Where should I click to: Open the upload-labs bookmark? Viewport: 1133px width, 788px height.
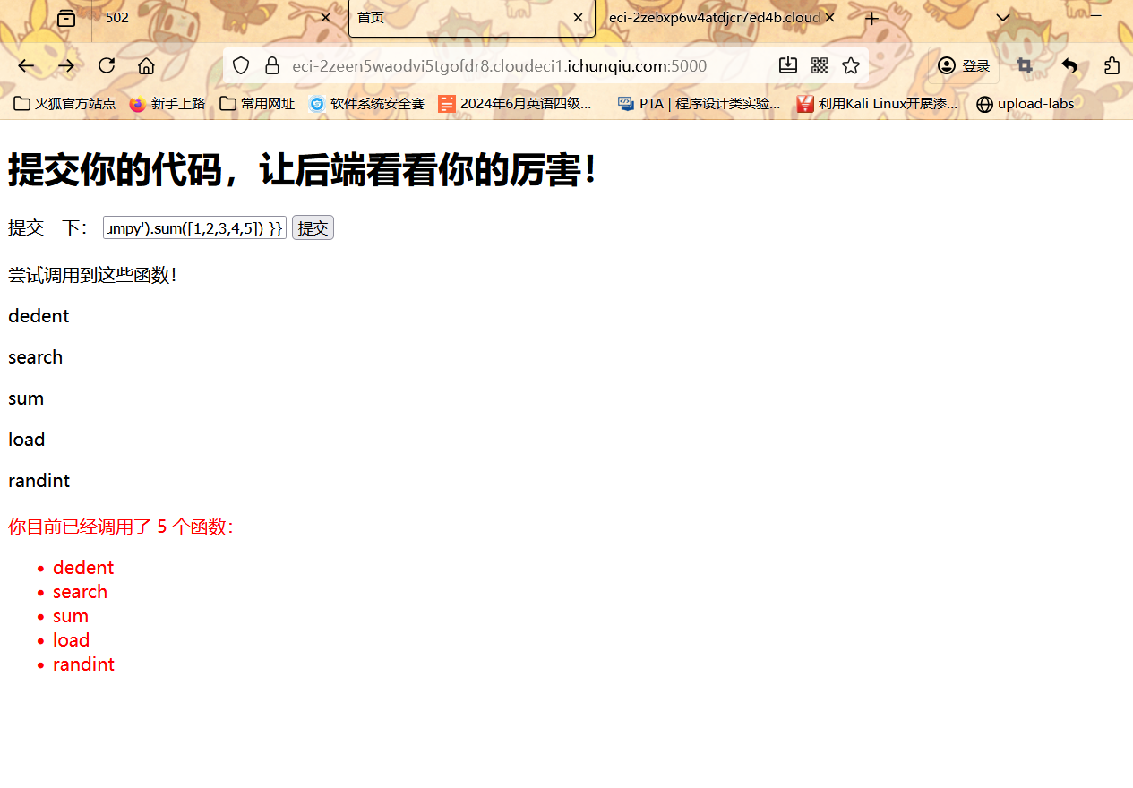tap(1026, 104)
